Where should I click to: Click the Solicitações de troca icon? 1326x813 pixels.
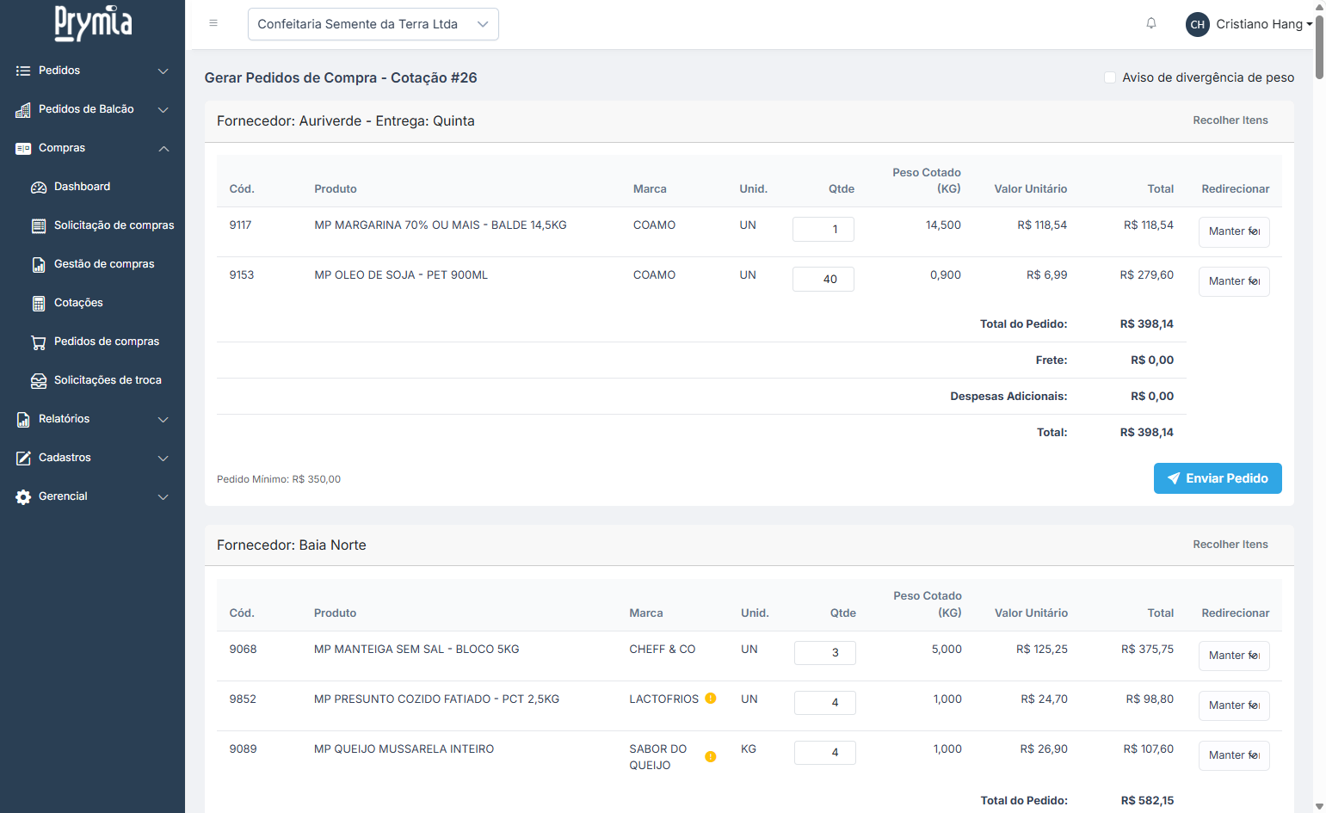pyautogui.click(x=39, y=381)
